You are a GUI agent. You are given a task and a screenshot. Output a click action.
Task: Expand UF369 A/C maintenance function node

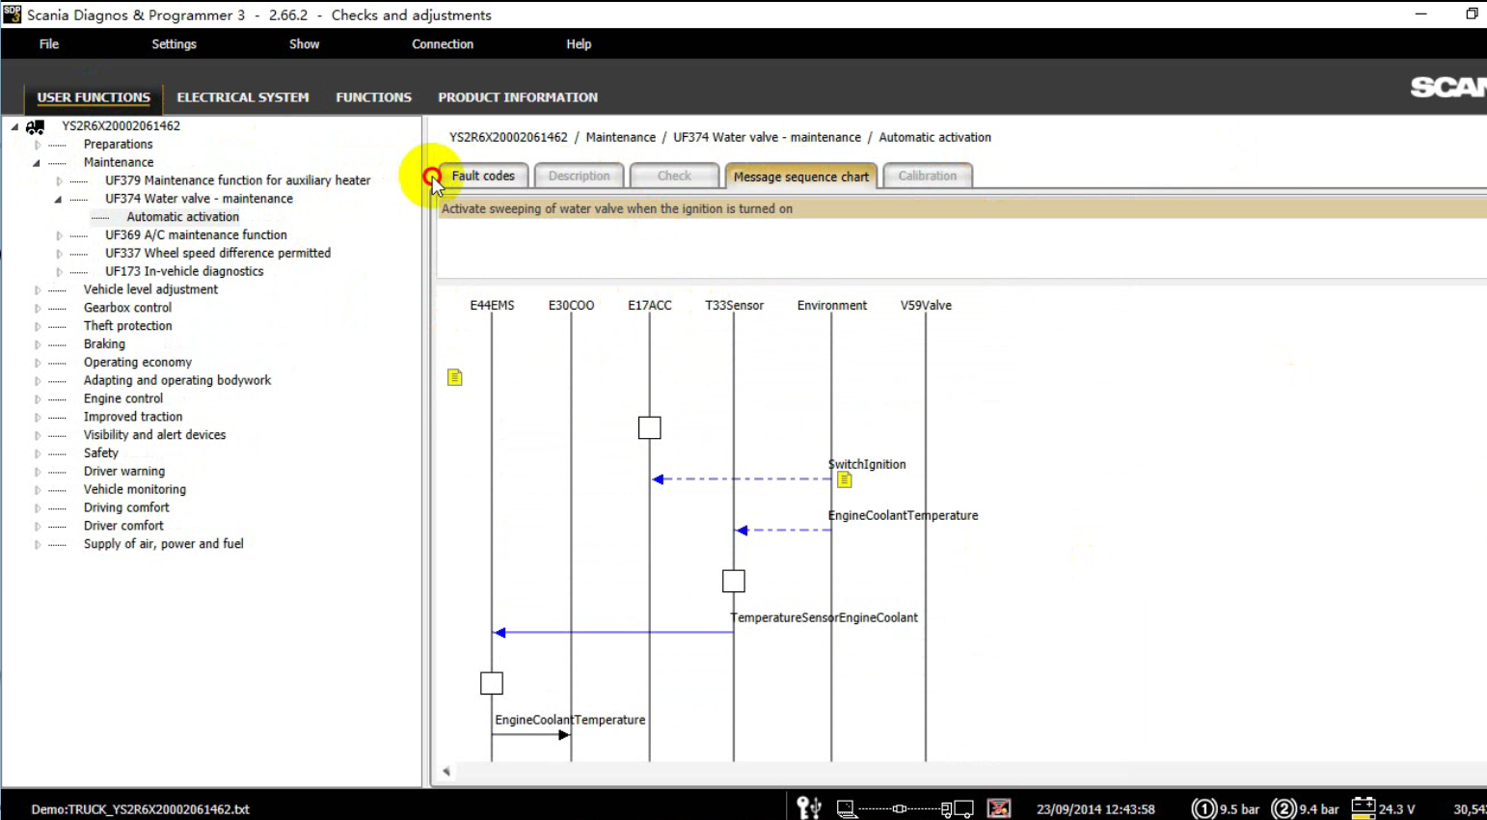coord(59,235)
